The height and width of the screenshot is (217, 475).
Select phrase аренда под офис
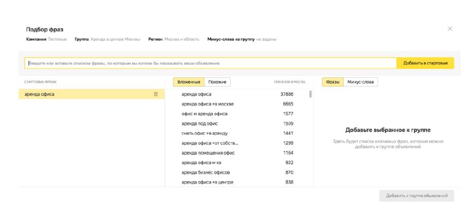pos(199,123)
